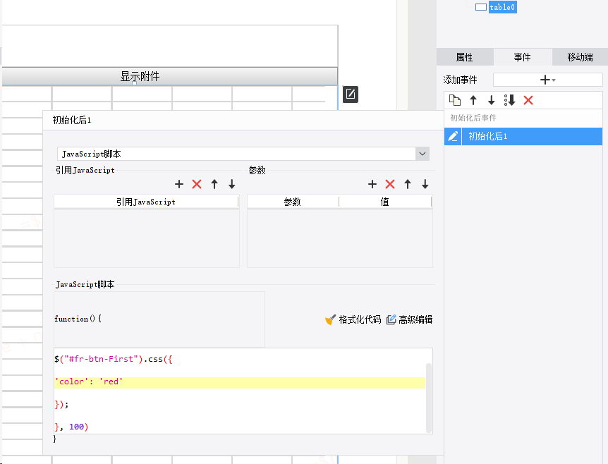Add a new parameter in 参数 section
Screen dimensions: 608x464
372,184
